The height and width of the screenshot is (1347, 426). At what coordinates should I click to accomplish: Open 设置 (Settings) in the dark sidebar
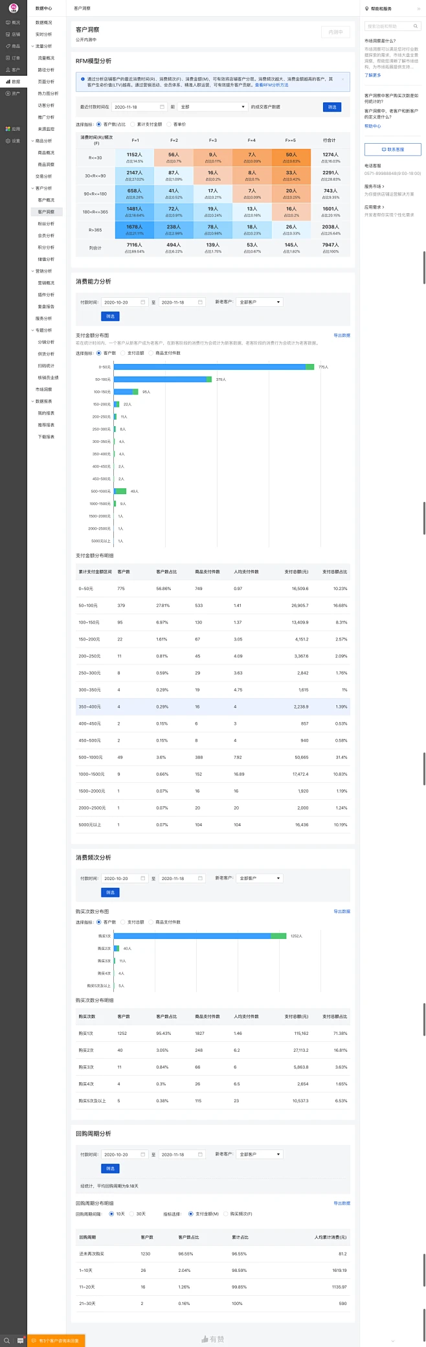(x=13, y=141)
